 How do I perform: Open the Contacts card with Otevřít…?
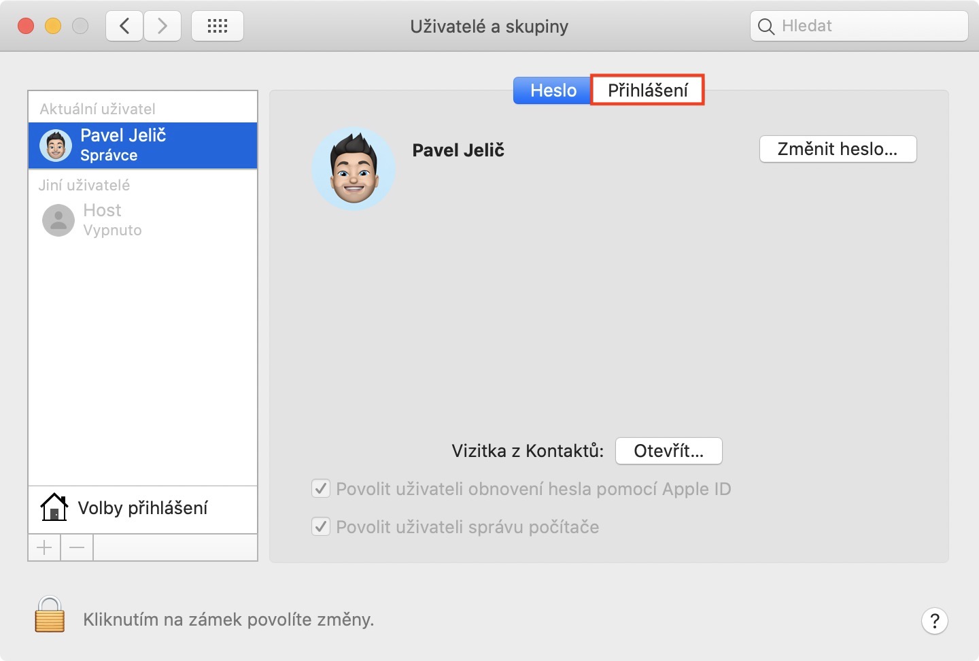tap(668, 451)
